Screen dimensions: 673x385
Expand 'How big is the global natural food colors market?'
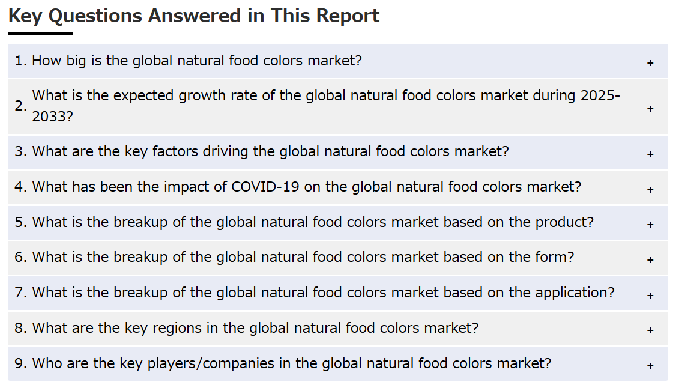[x=338, y=61]
